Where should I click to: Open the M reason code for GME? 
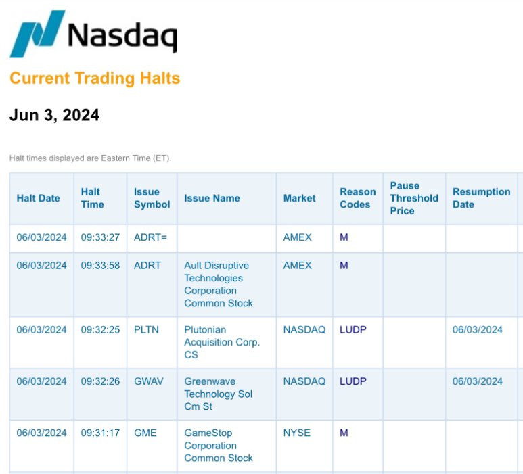coord(344,433)
